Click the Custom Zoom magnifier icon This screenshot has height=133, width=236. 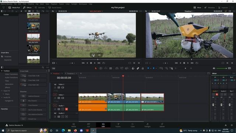point(171,68)
